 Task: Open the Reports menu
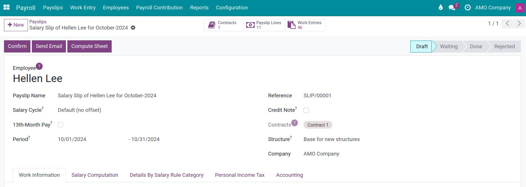click(x=199, y=8)
